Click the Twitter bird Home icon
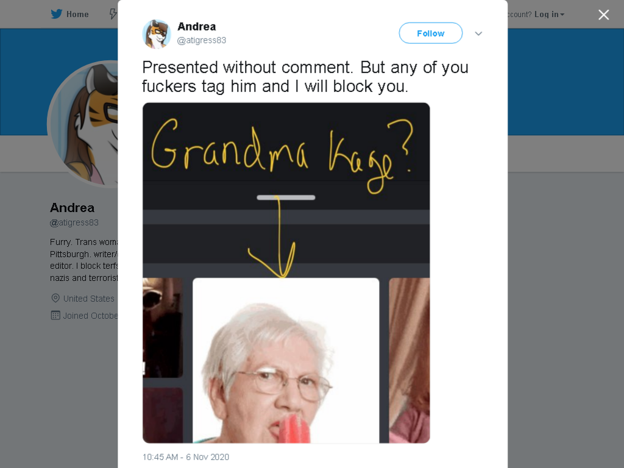 pos(57,14)
